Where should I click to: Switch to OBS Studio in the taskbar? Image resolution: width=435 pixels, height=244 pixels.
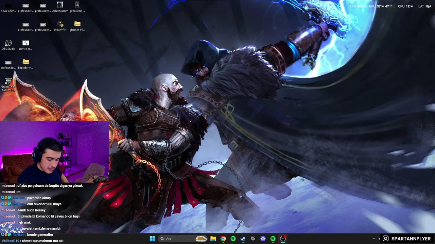pyautogui.click(x=283, y=239)
